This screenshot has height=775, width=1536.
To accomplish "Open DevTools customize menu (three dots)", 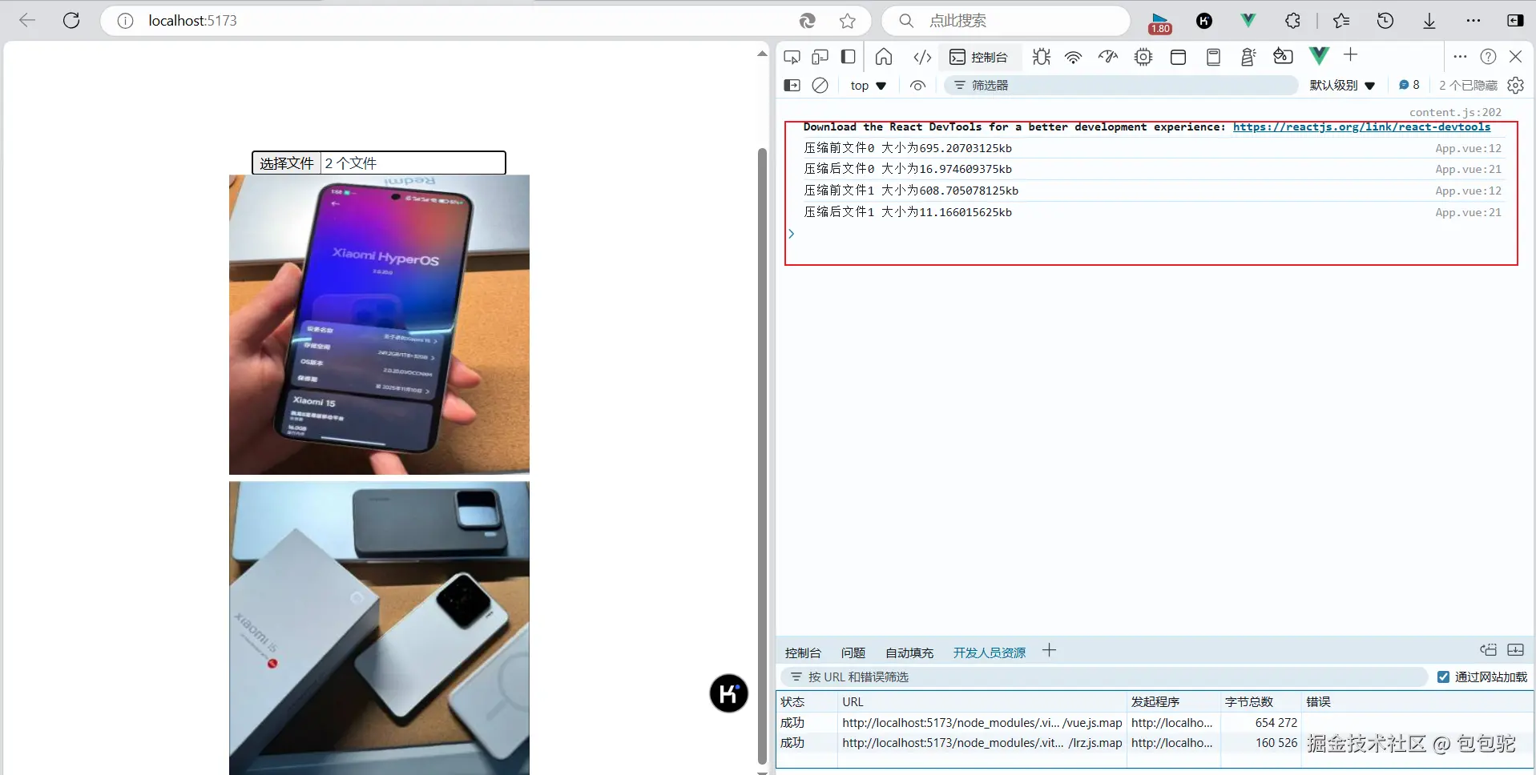I will [1460, 56].
